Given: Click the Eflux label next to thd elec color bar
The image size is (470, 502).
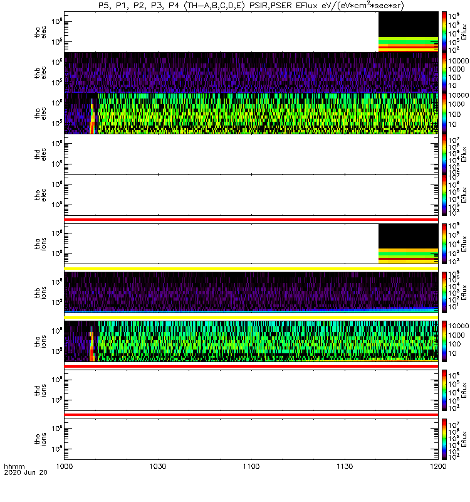Looking at the screenshot, I should coord(464,154).
